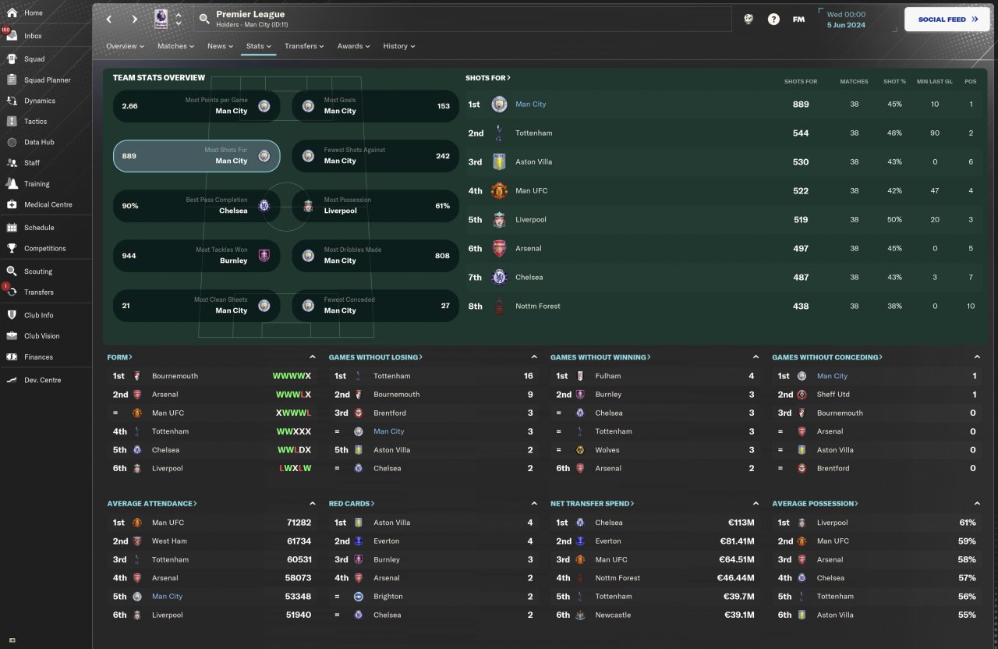Go back with the left arrow
This screenshot has width=998, height=649.
pyautogui.click(x=109, y=19)
